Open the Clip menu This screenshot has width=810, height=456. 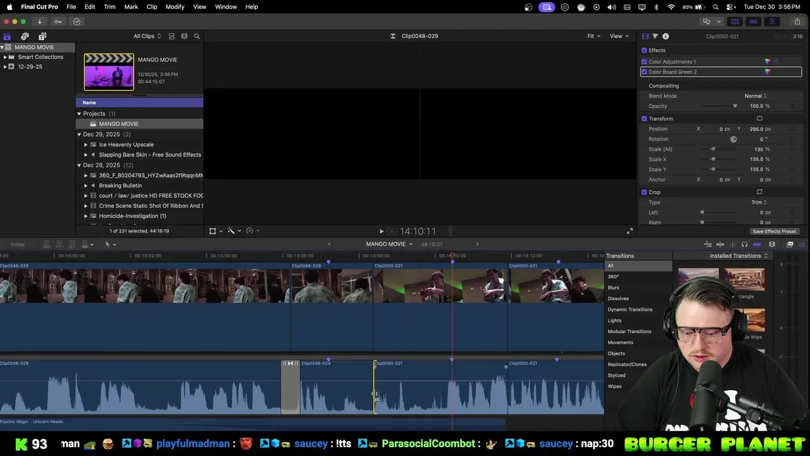pos(152,7)
